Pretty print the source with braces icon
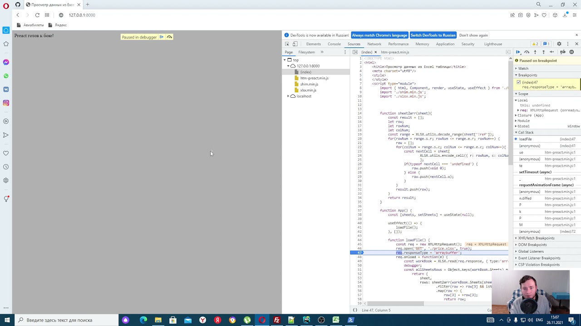Screen dimensions: 581x326 pos(355,310)
